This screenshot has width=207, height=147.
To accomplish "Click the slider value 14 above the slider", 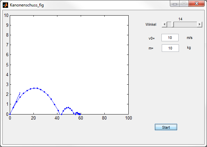I will [180, 19].
